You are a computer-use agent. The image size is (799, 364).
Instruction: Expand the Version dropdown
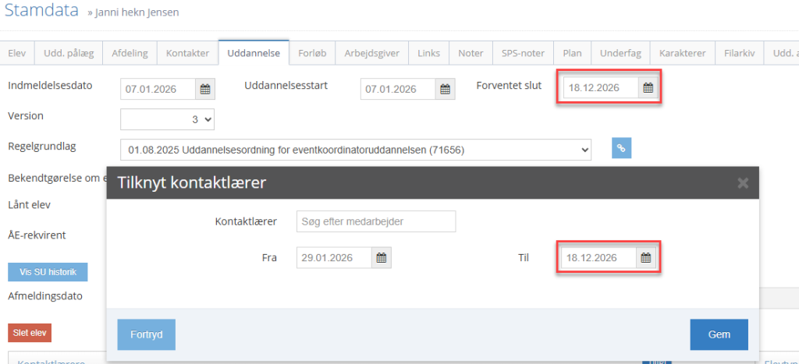click(x=167, y=119)
